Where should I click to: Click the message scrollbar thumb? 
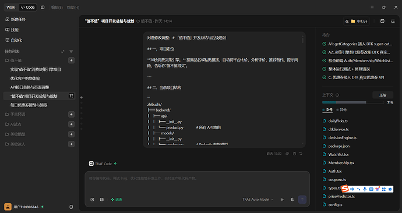tap(302, 40)
